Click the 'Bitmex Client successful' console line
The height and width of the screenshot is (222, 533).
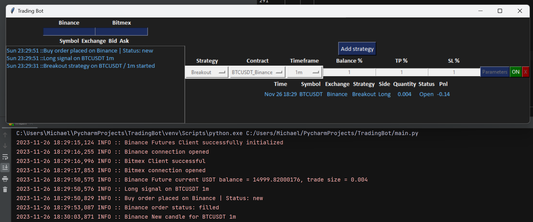tap(111, 161)
